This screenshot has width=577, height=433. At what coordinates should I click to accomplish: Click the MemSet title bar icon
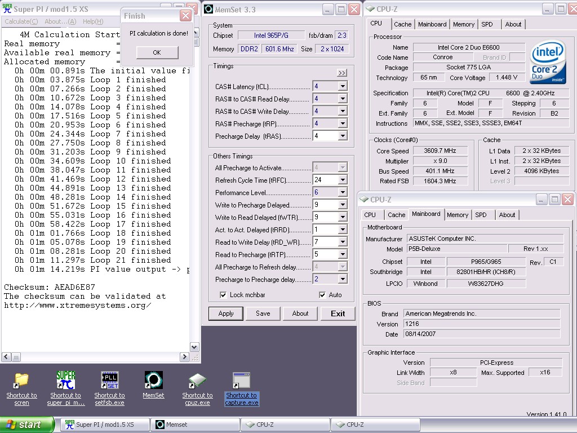coord(208,9)
